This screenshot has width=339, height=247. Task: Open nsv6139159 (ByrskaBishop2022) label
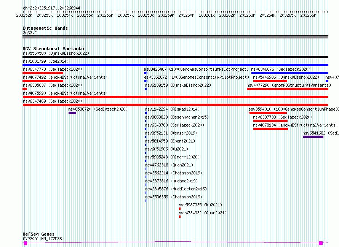click(178, 85)
